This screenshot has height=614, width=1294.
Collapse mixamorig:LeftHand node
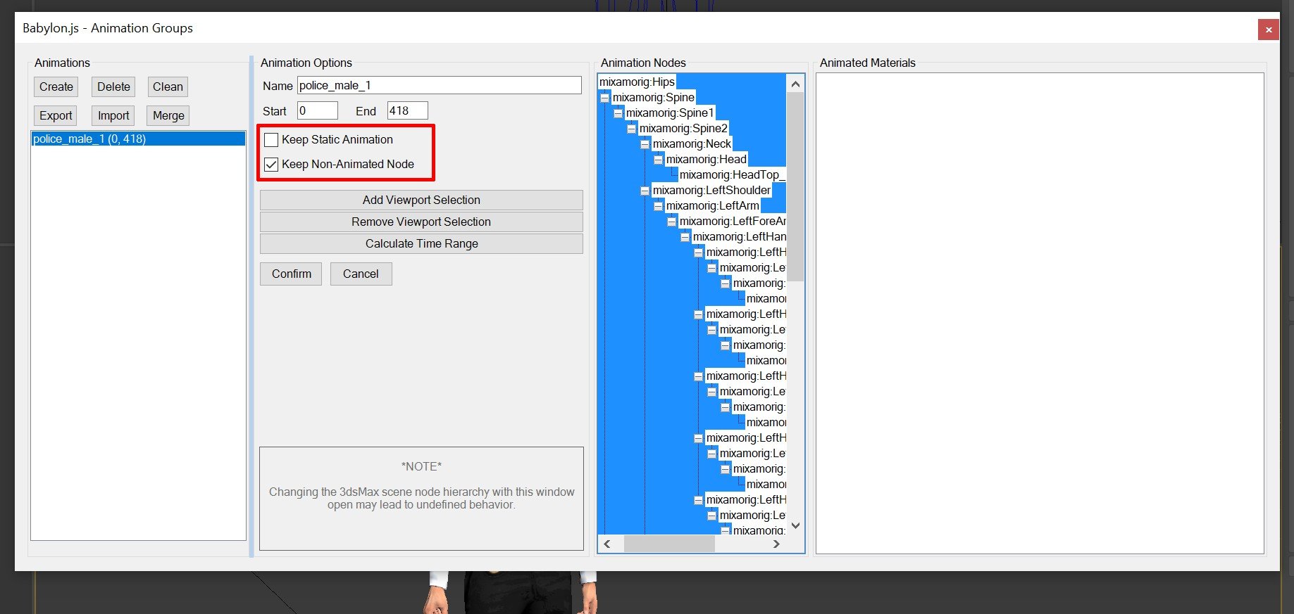685,237
